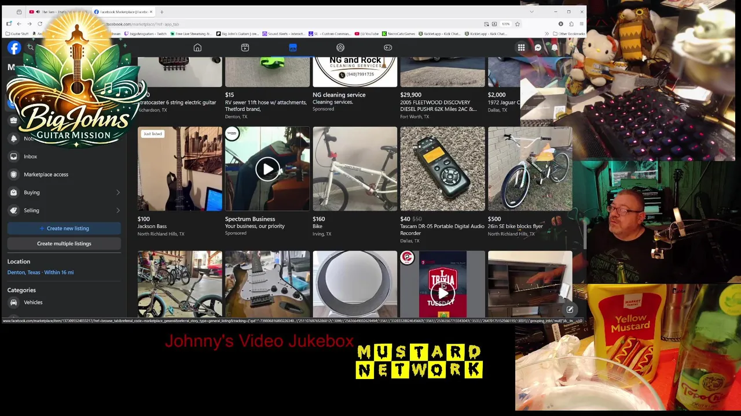This screenshot has height=416, width=741.
Task: Open the sunburst electric guitar listing photo
Action: point(267,284)
